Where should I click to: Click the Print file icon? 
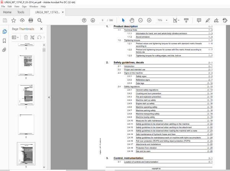coord(31,20)
